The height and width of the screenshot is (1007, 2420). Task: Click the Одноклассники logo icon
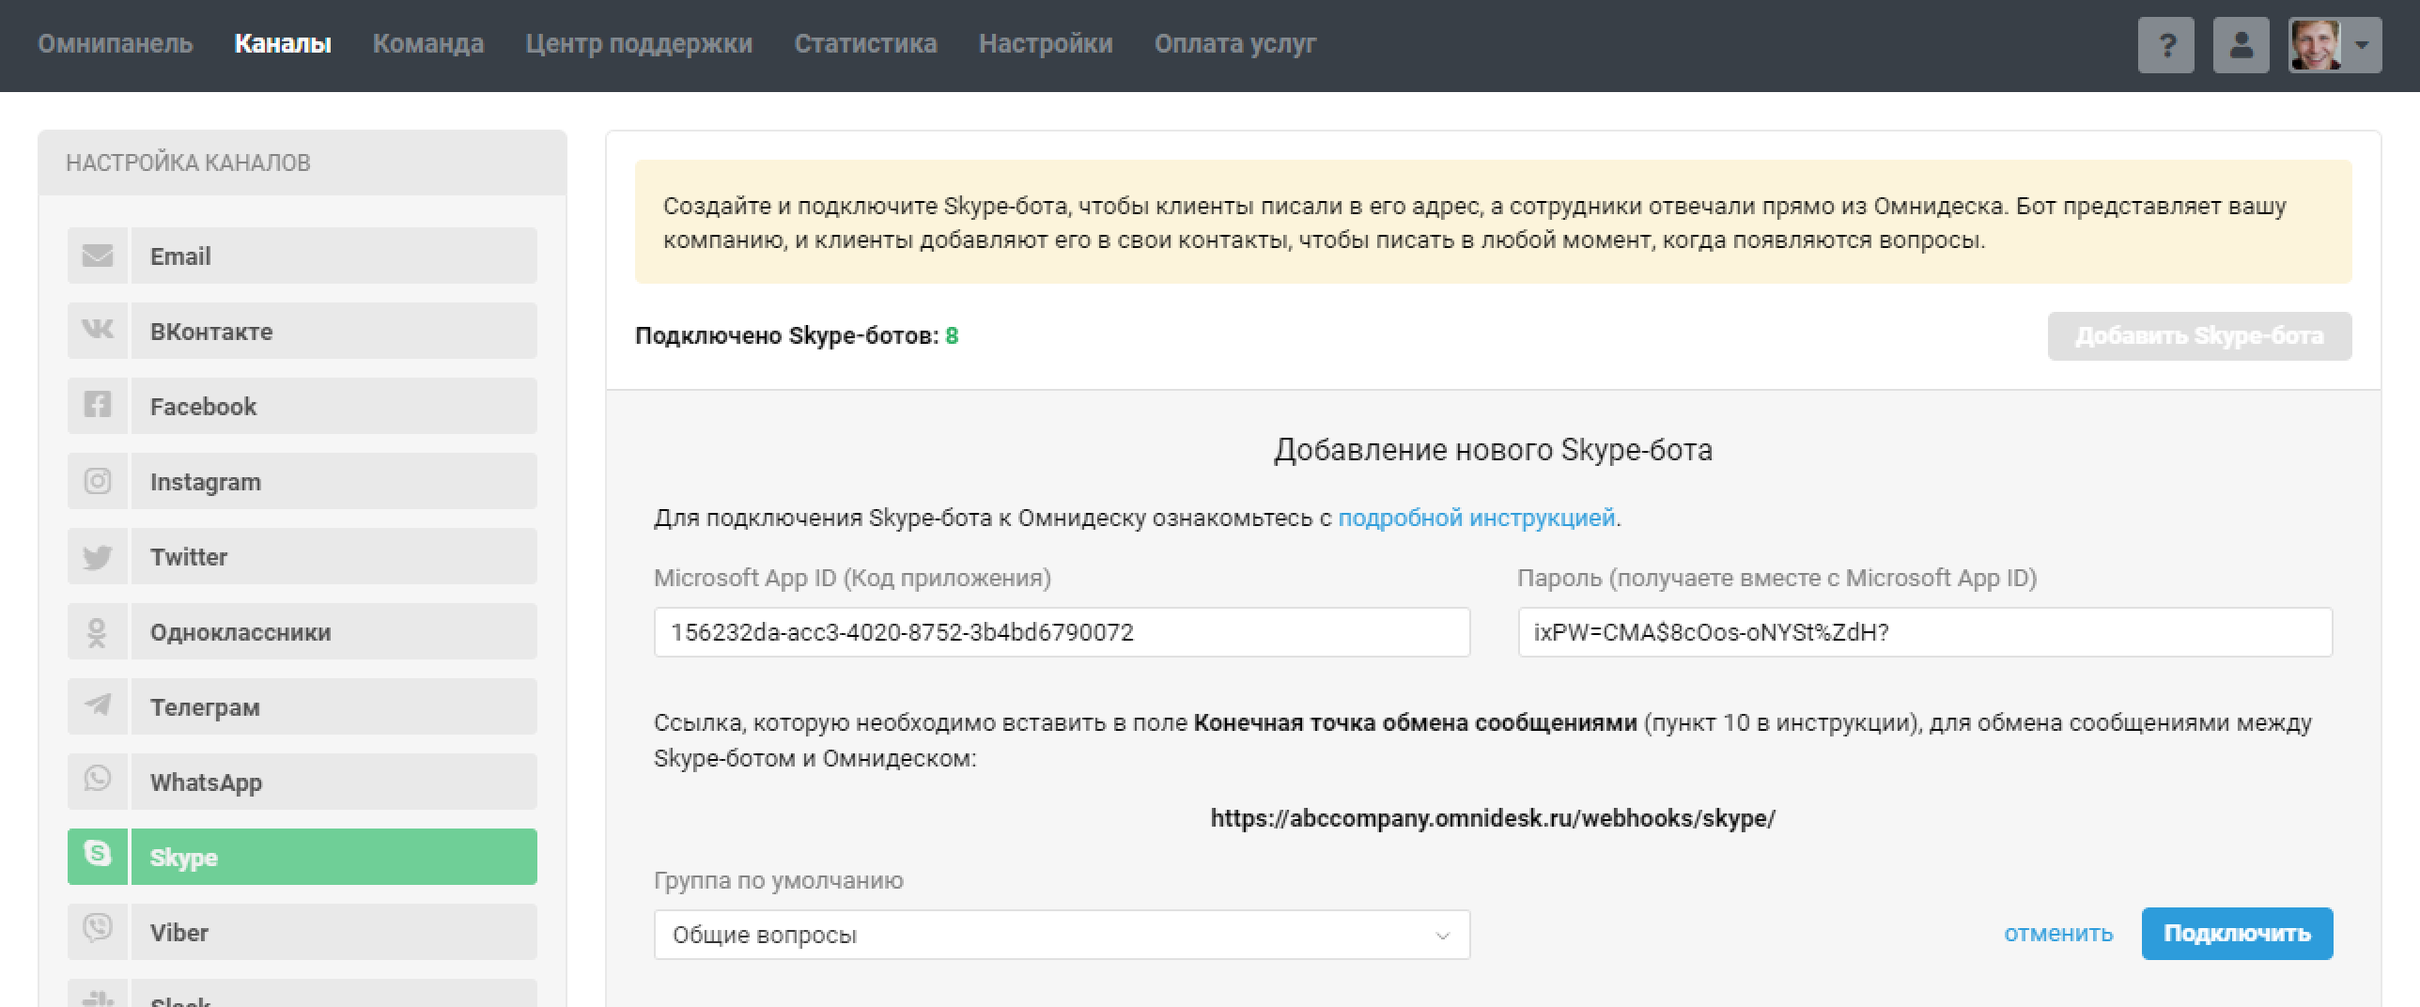[97, 631]
